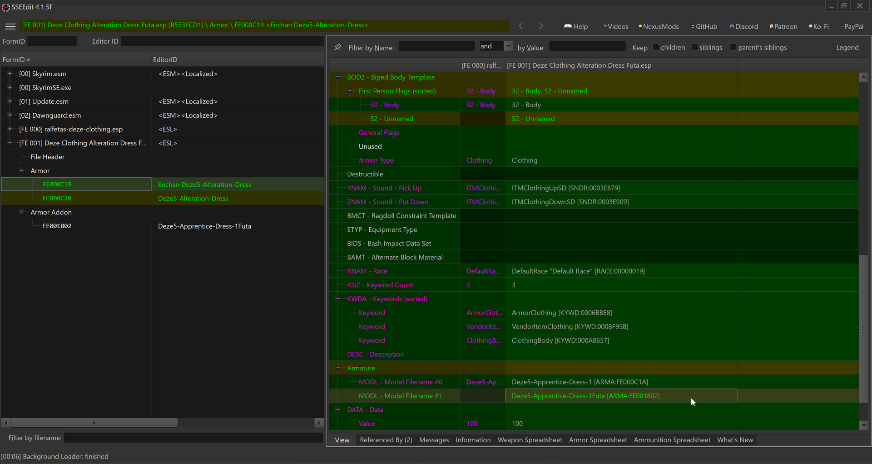Screen dimensions: 872x464
Task: Expand the Dawnguard.esm node
Action: (x=10, y=115)
